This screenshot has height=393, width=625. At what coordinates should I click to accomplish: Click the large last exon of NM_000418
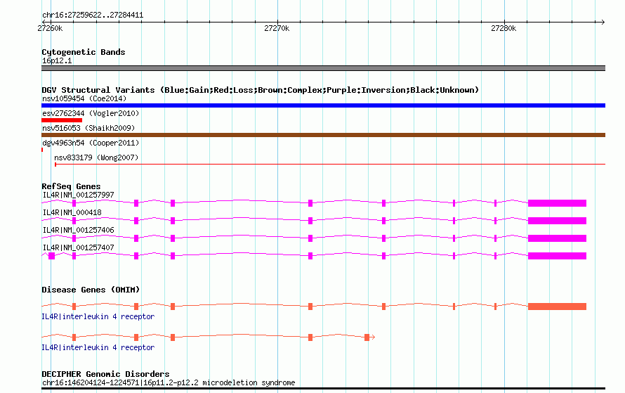tap(558, 221)
